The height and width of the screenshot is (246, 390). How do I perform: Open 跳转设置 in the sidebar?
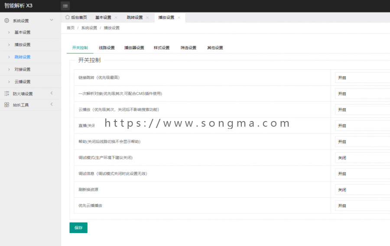point(23,57)
